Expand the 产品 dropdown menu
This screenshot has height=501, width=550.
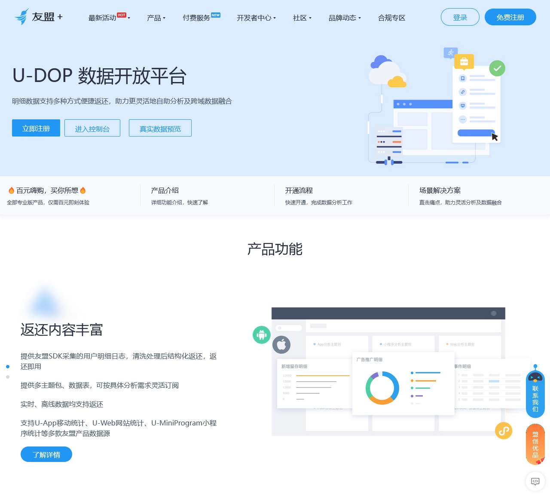(156, 18)
